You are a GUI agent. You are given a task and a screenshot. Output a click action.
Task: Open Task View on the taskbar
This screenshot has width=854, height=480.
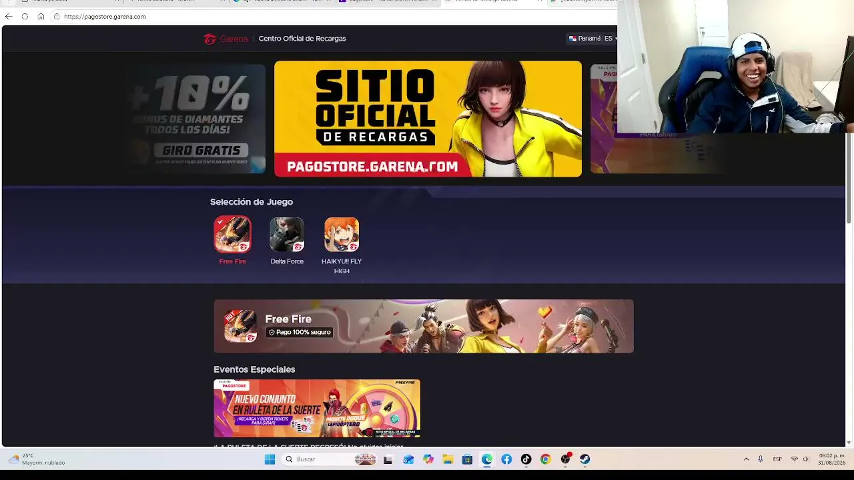pos(388,459)
